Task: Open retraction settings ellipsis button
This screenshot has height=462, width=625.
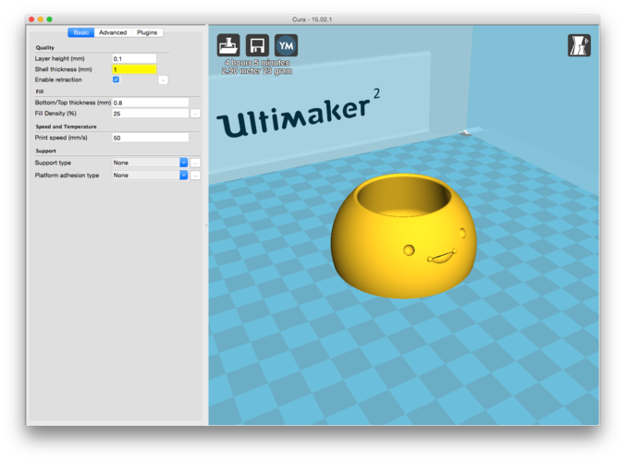Action: pos(163,80)
